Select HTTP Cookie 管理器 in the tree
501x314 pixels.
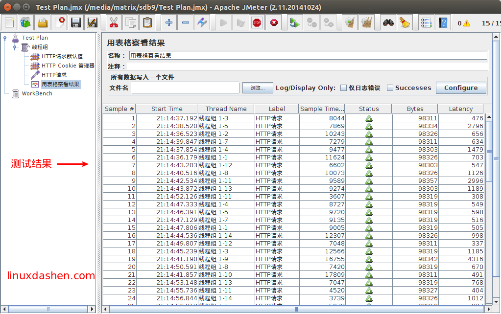[68, 66]
